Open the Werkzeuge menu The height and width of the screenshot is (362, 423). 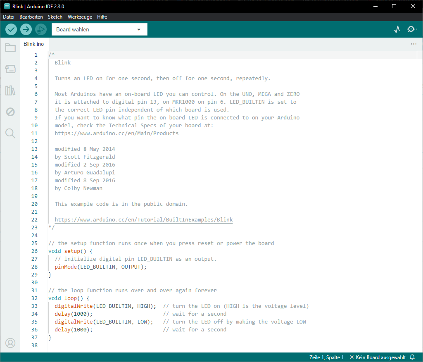(80, 17)
